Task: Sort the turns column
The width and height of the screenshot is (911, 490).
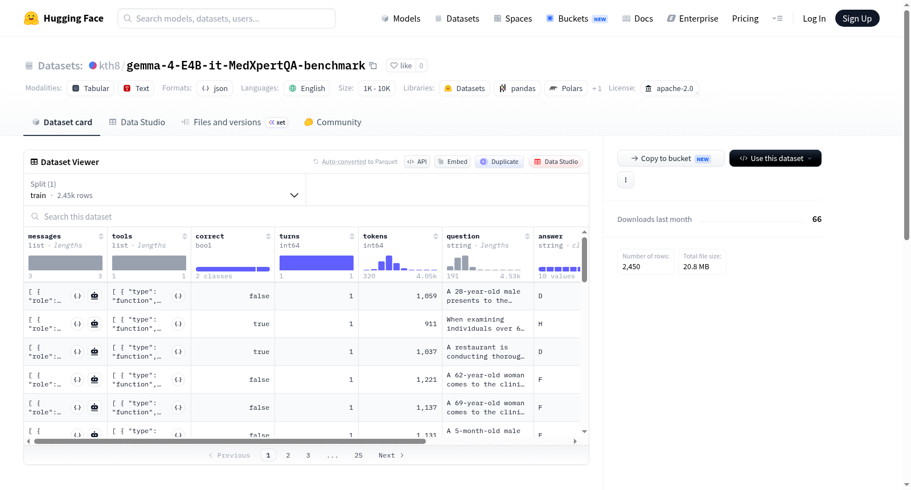Action: tap(352, 236)
